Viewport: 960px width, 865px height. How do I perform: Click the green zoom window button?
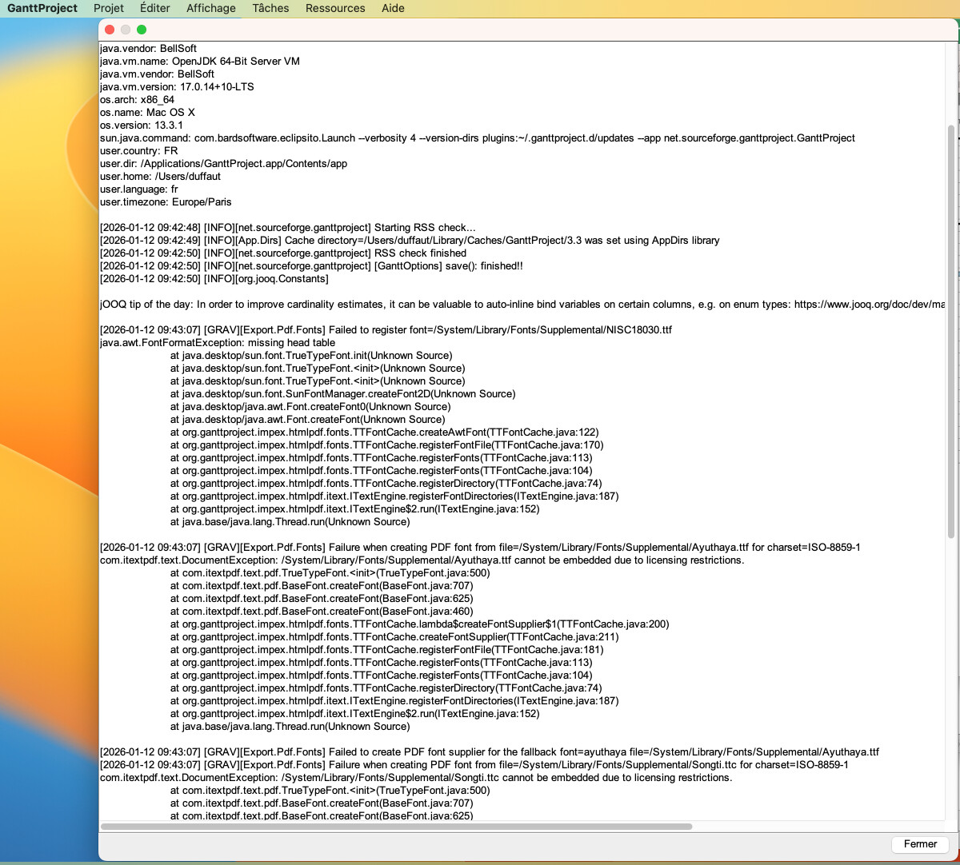[142, 30]
